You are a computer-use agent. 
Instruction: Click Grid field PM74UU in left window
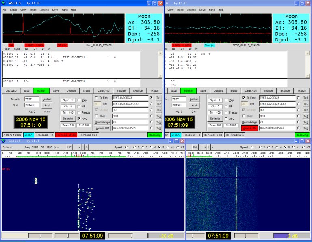click(32, 105)
